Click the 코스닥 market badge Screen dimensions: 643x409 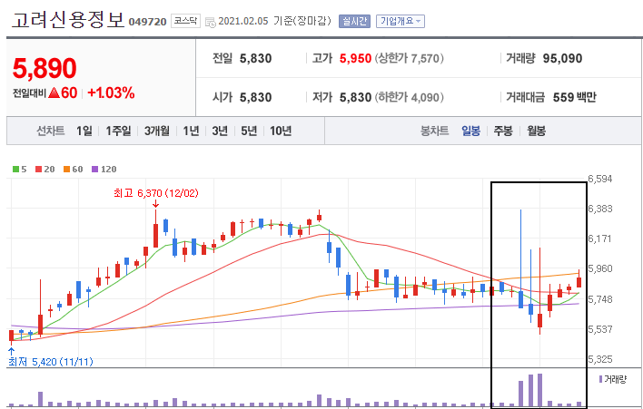(x=185, y=21)
